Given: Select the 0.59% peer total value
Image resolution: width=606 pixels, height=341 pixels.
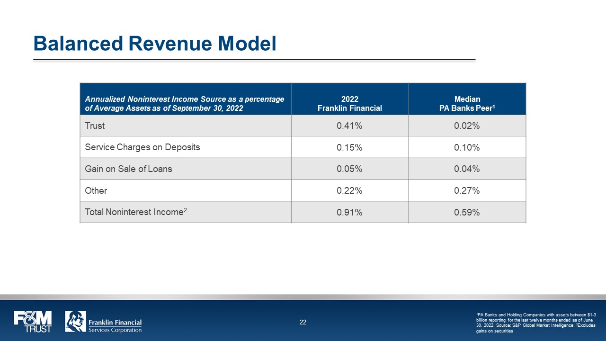Looking at the screenshot, I should point(467,213).
